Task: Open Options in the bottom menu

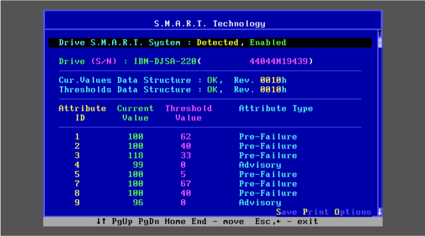Action: tap(352, 212)
